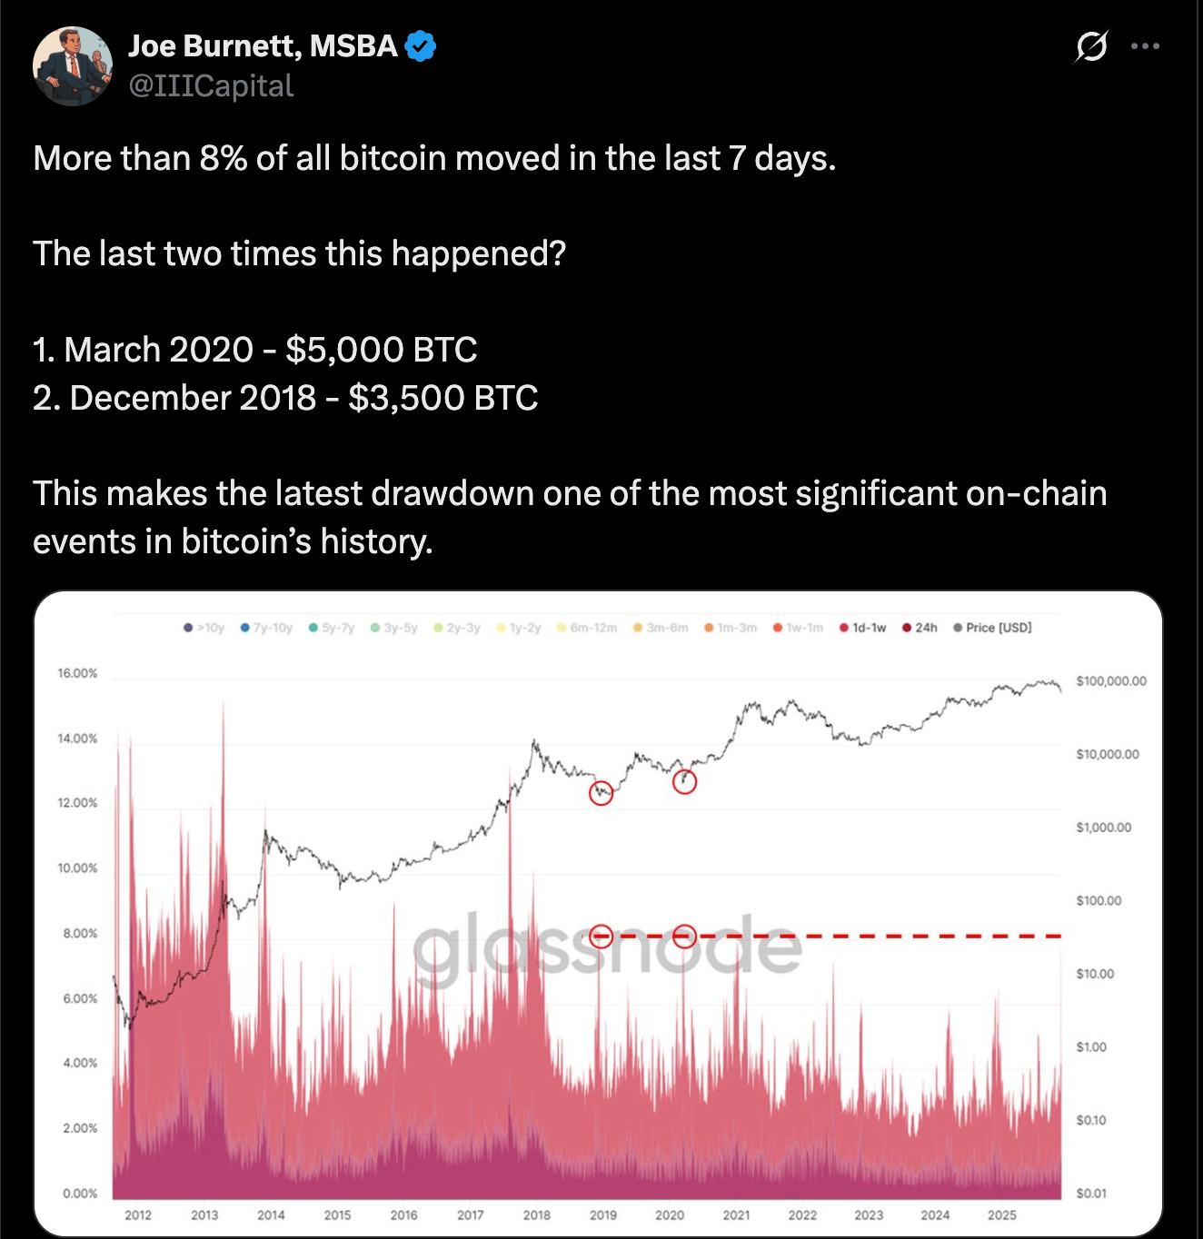
Task: Toggle the 1m-3m legend series
Action: (x=731, y=628)
